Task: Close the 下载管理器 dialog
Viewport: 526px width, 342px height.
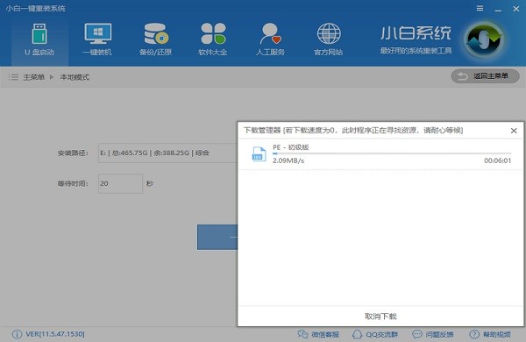Action: click(514, 131)
